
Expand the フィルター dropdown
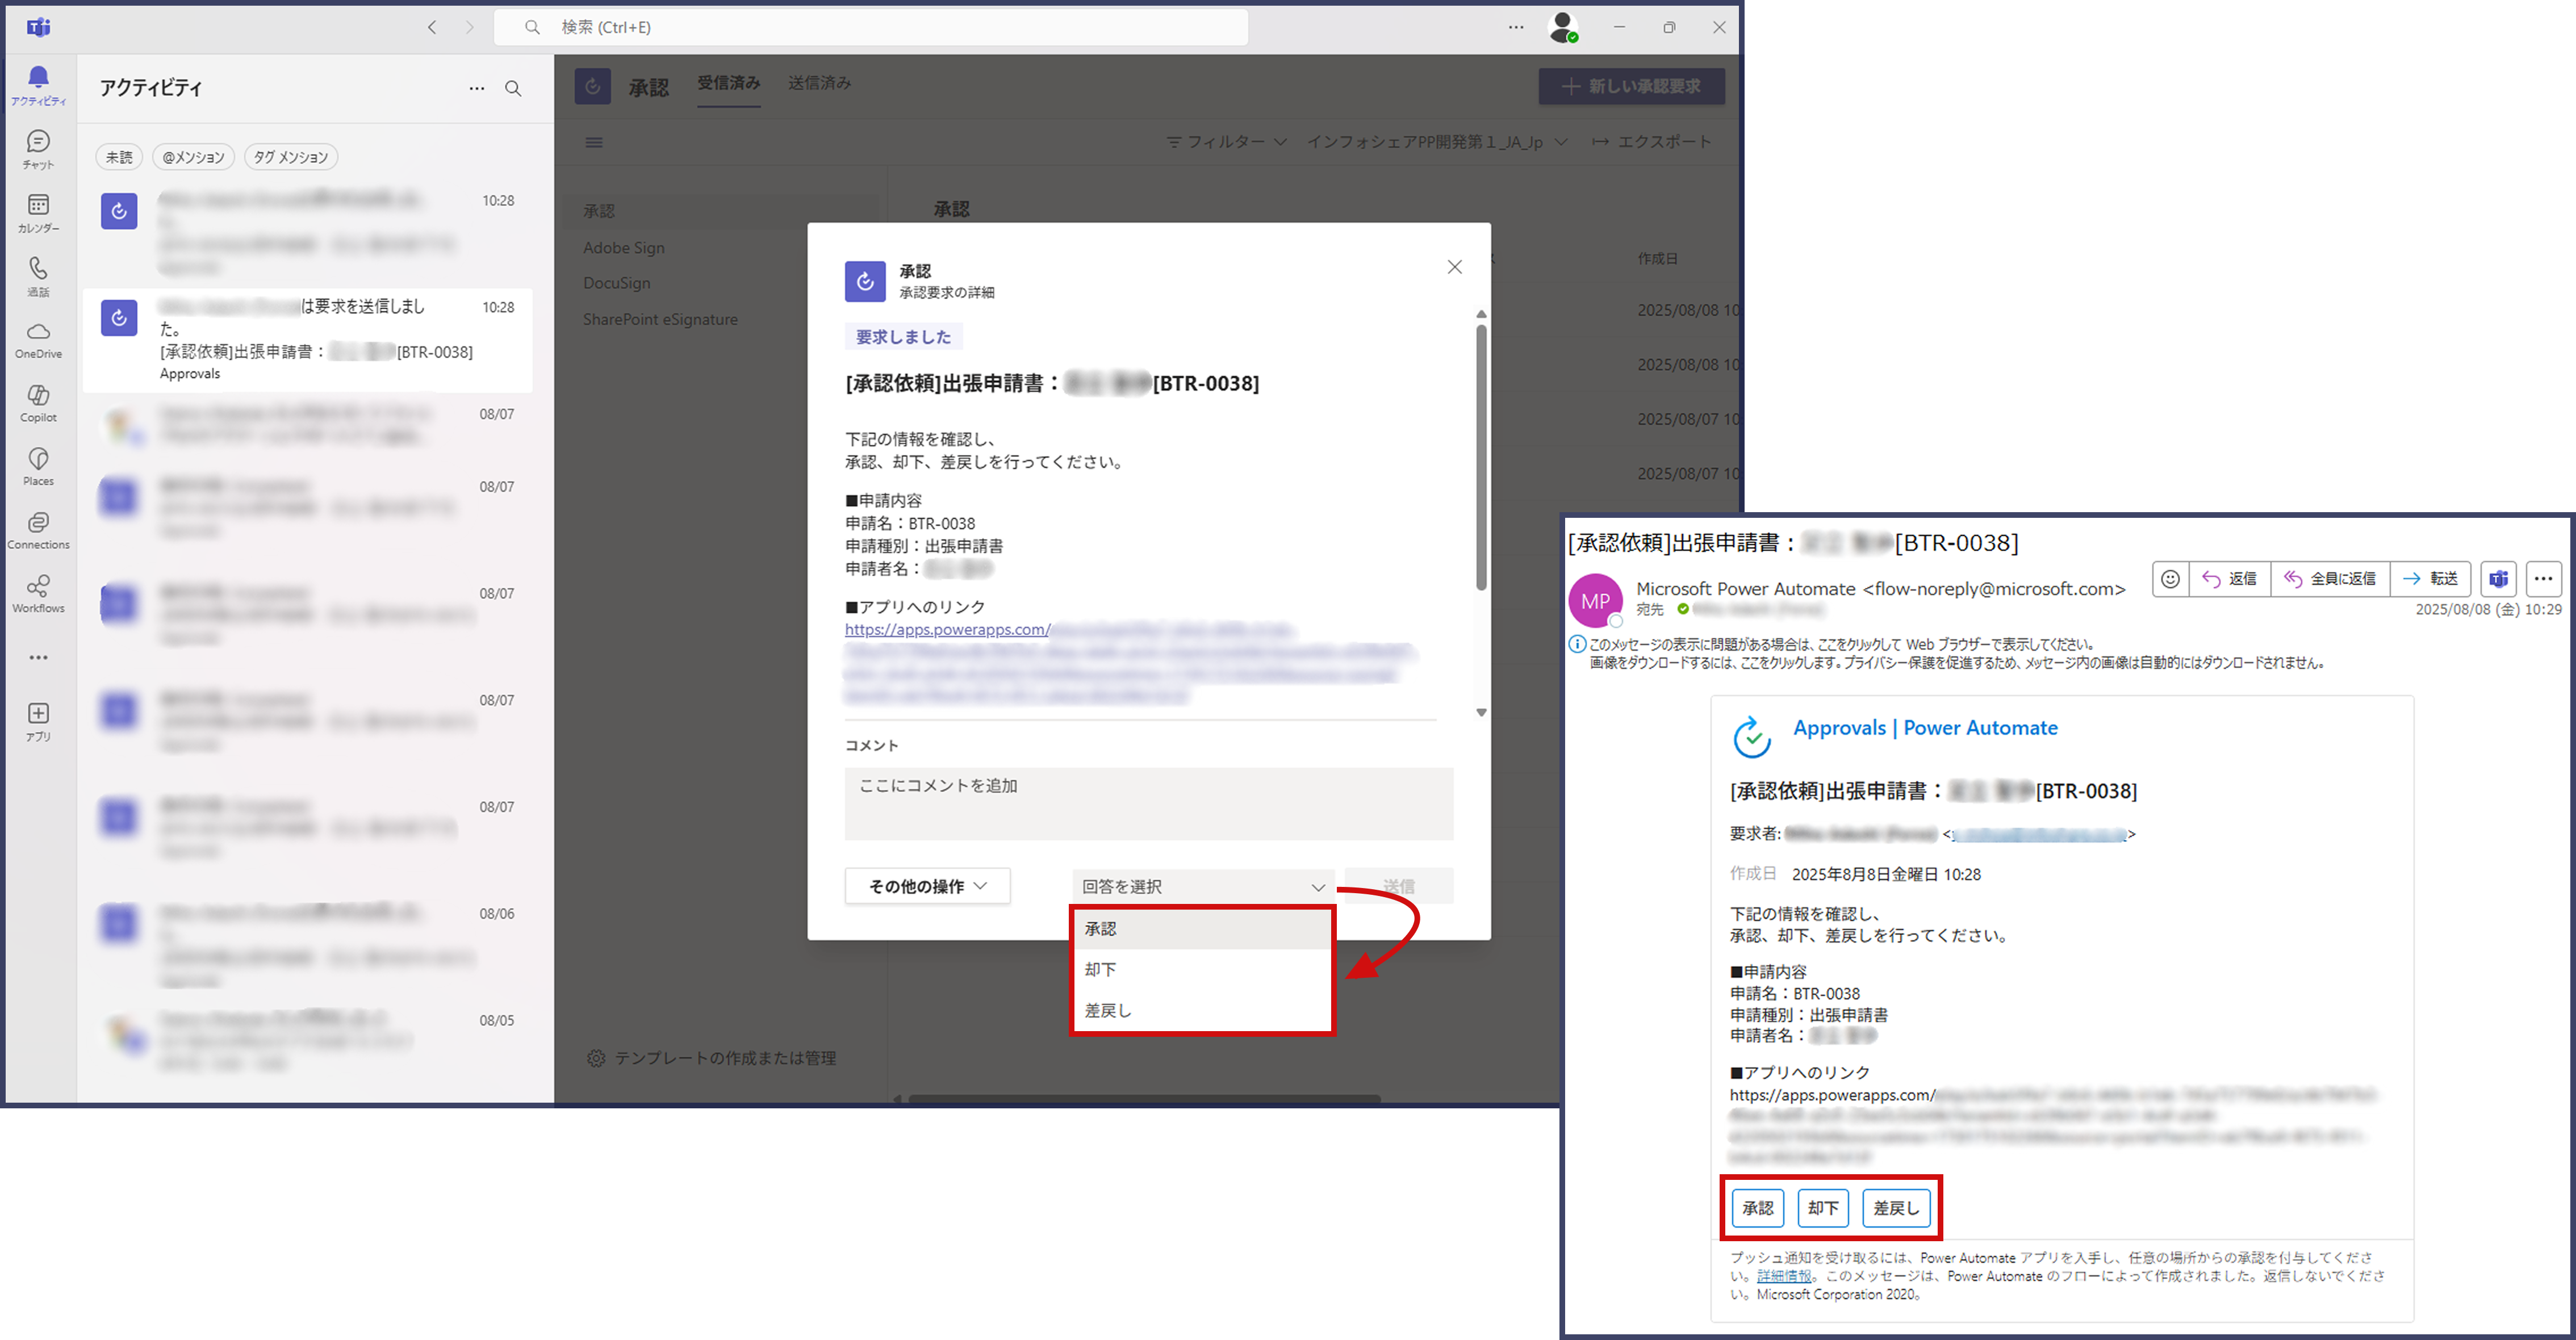(1226, 142)
